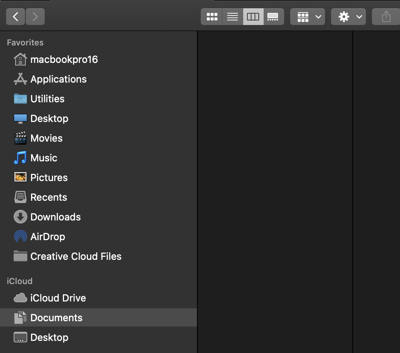Viewport: 400px width, 353px height.
Task: Click the Recents sidebar icon
Action: click(20, 197)
